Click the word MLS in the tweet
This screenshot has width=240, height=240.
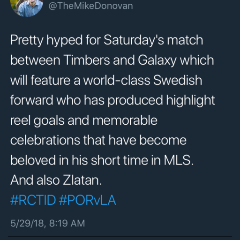[179, 160]
